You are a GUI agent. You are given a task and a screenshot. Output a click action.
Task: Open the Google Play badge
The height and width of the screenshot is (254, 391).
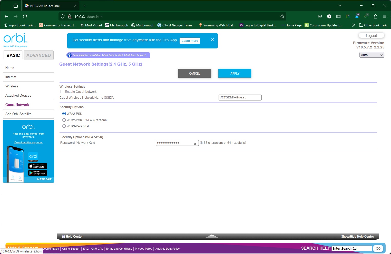(x=37, y=173)
